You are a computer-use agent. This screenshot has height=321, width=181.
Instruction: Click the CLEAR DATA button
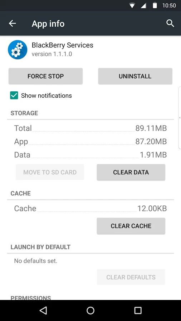click(x=131, y=172)
